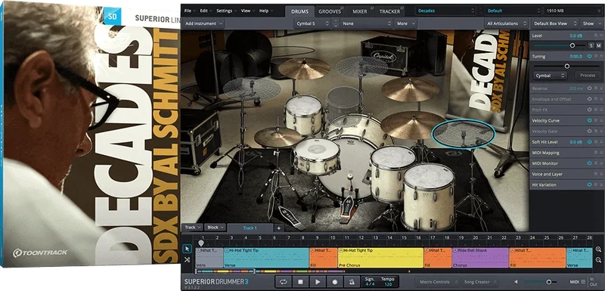Zoom in the song track timeline
Viewport: 605px width, 291px height.
(598, 249)
